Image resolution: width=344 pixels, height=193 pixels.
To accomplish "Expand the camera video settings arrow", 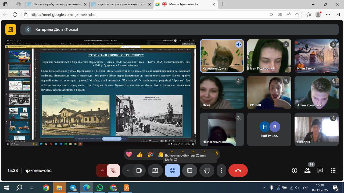I will click(128, 170).
